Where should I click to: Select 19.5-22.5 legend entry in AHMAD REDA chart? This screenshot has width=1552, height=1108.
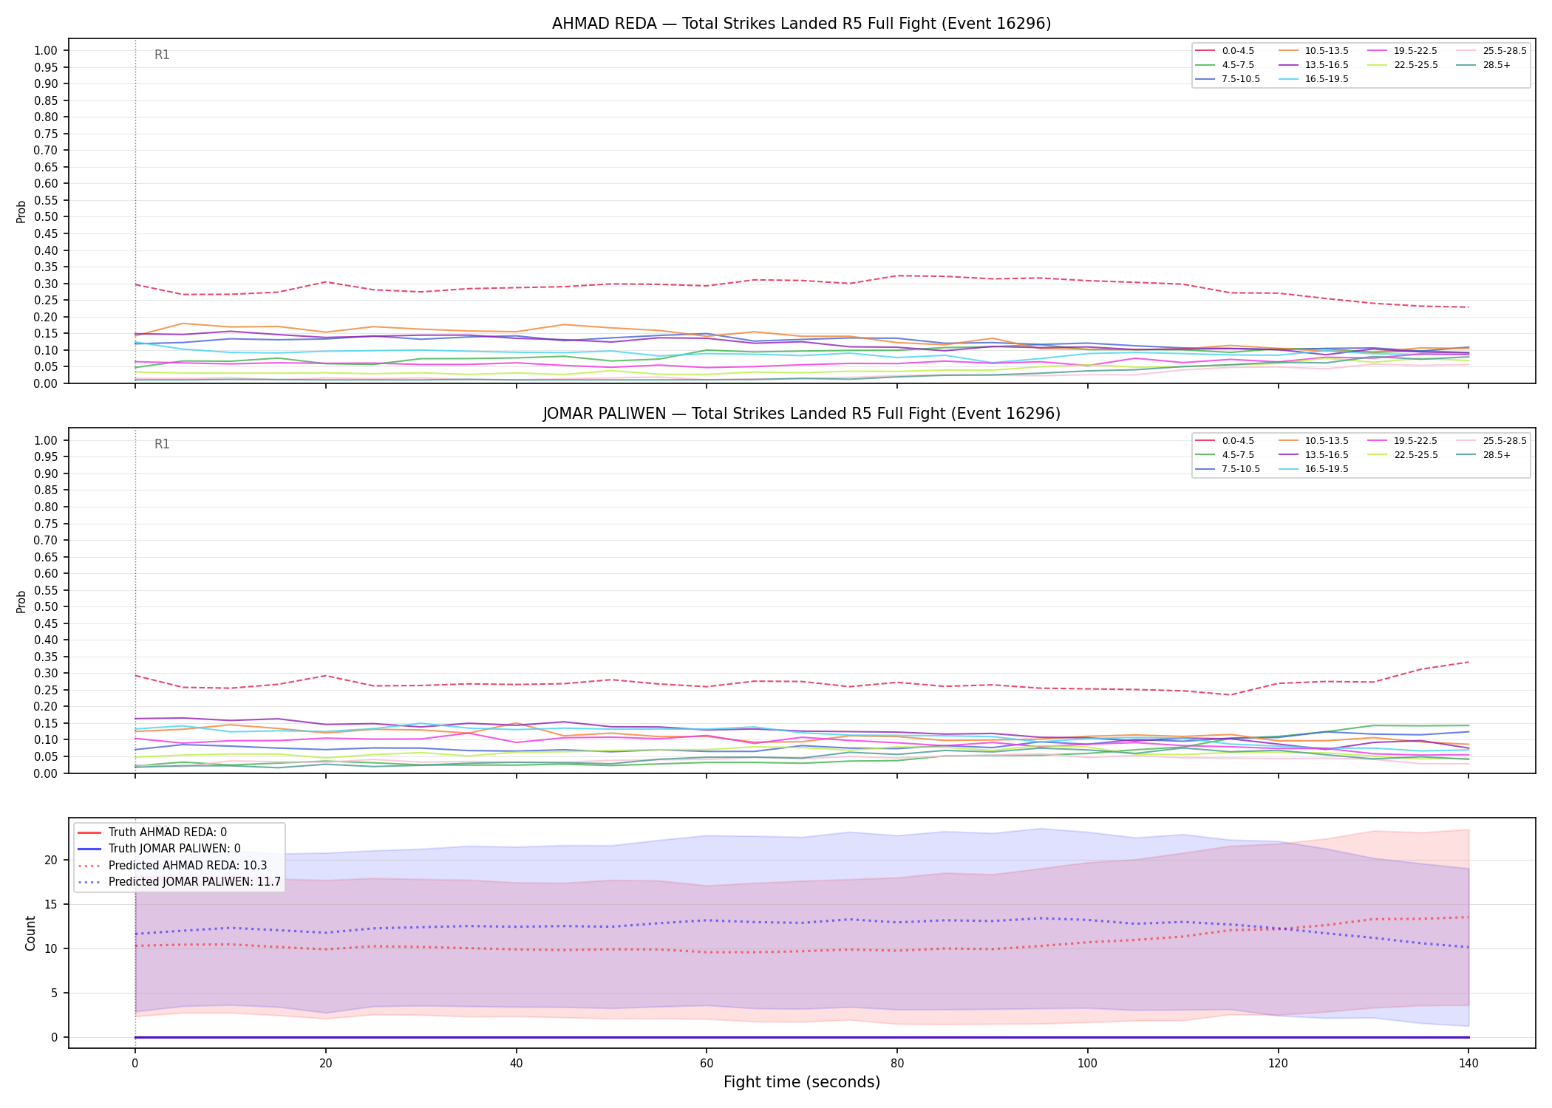tap(1402, 51)
